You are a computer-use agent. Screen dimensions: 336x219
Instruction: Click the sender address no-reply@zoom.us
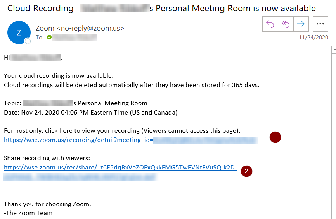[x=90, y=28]
